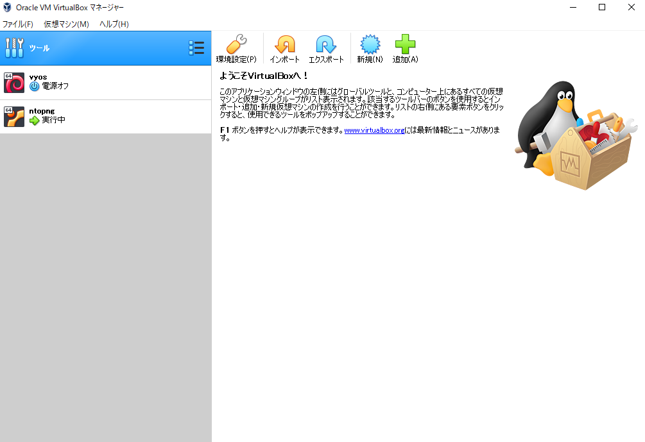Open 環境設定(P) preferences wrench icon
The height and width of the screenshot is (442, 645).
pos(237,44)
